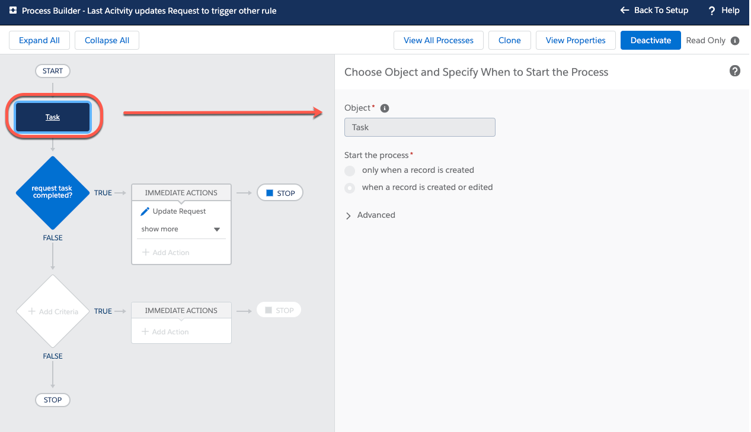Click the Expand All button
751x432 pixels.
(x=39, y=40)
